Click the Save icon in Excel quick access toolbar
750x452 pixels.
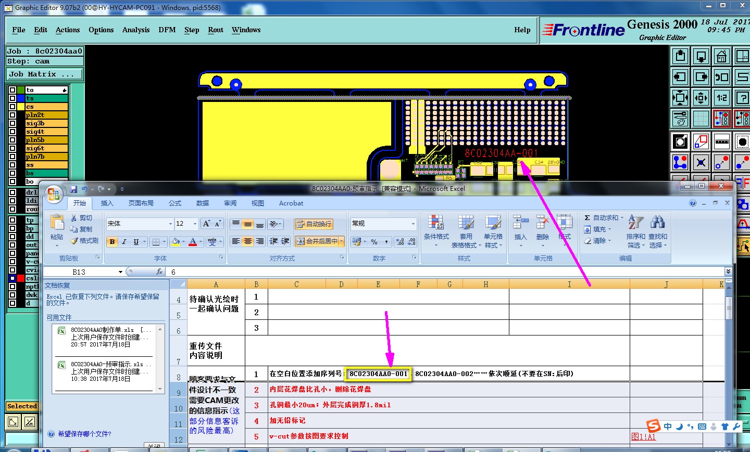[73, 189]
